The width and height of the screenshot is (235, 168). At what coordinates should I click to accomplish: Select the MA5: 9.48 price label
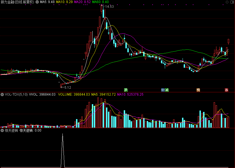click(47, 2)
